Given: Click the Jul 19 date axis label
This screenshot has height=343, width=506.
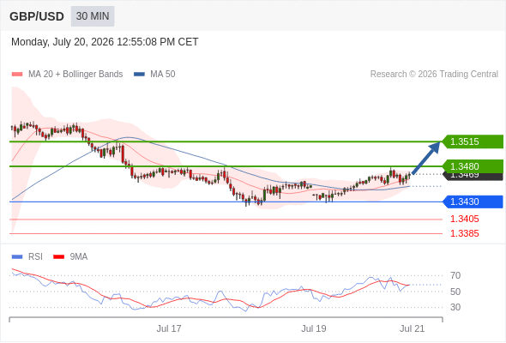Looking at the screenshot, I should click(314, 328).
